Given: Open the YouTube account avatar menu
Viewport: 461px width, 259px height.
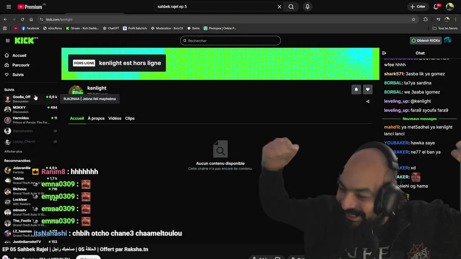Looking at the screenshot, I should click(x=449, y=6).
